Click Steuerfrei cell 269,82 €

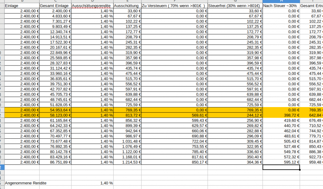(235, 126)
